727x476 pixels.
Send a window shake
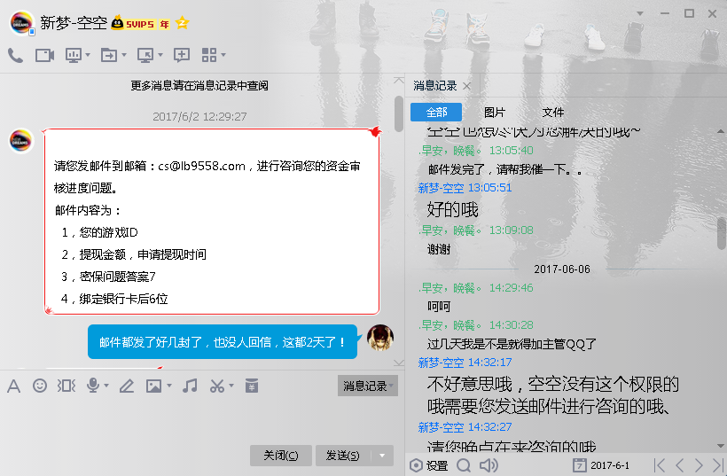[66, 386]
